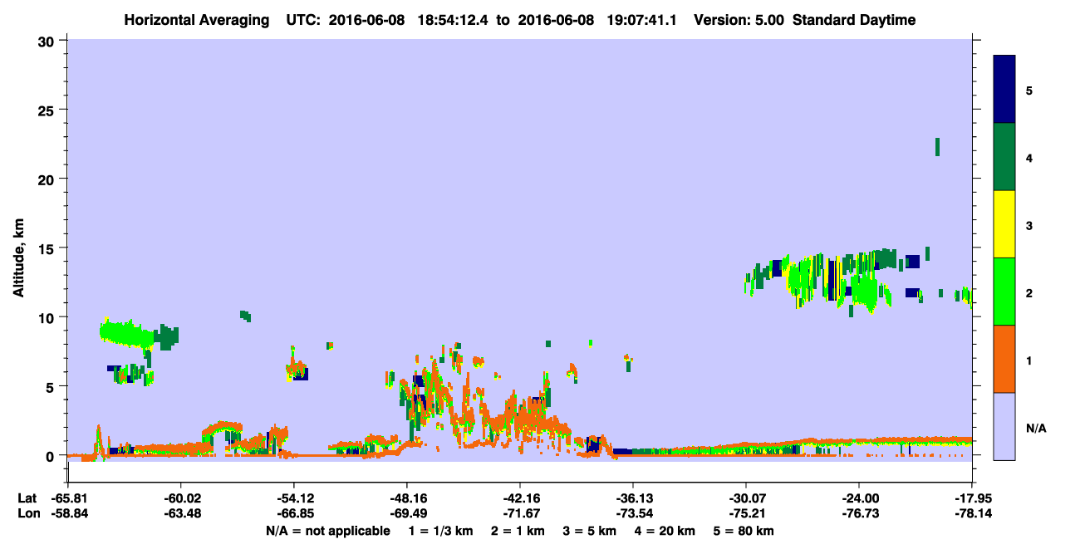The image size is (1080, 554).
Task: Click legend text '4 = 20 km'
Action: pos(666,531)
